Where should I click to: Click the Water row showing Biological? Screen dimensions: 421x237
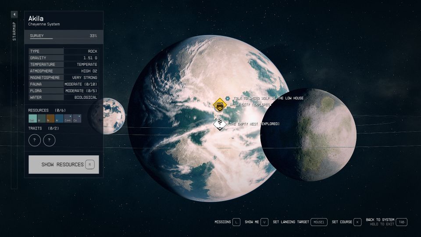[x=64, y=97]
